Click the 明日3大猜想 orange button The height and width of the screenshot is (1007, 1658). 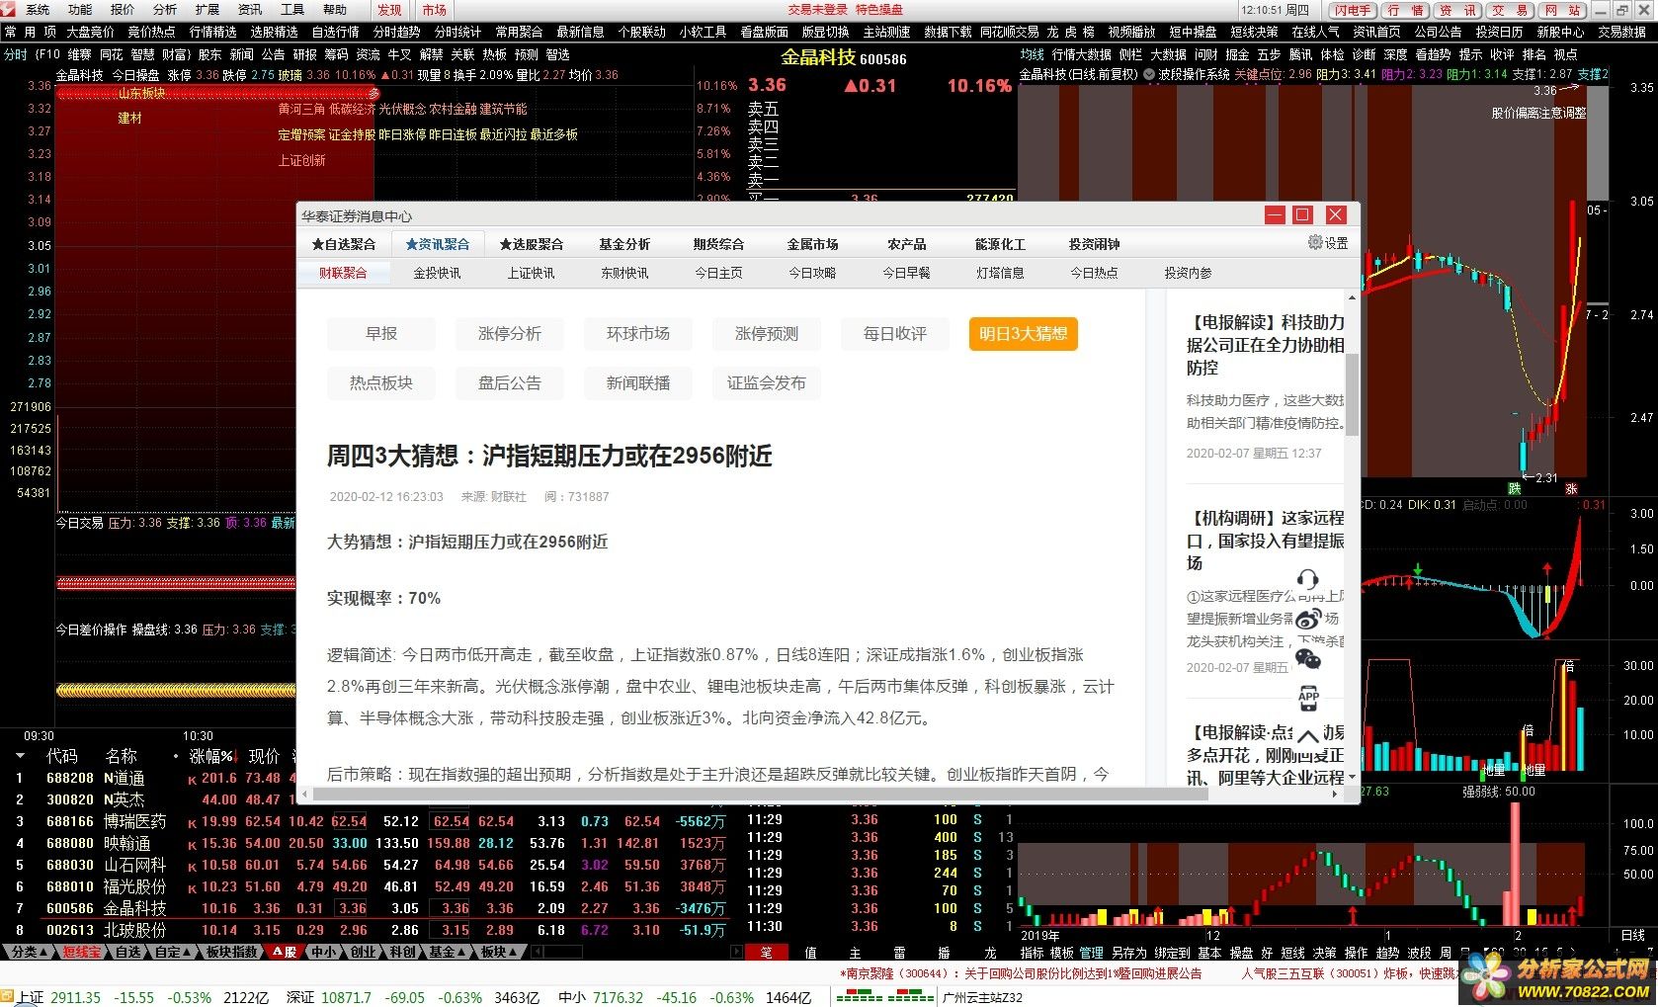(x=1024, y=334)
